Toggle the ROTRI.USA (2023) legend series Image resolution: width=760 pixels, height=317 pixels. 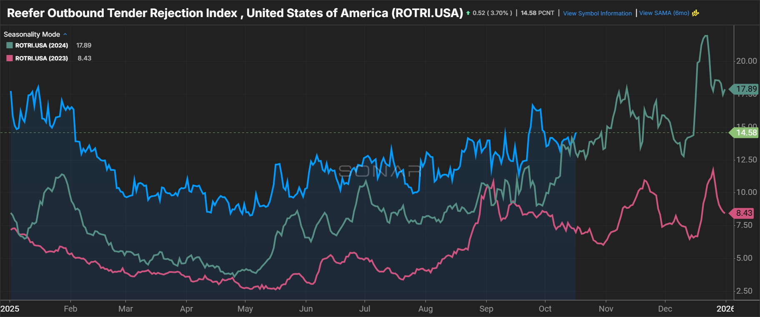(41, 58)
